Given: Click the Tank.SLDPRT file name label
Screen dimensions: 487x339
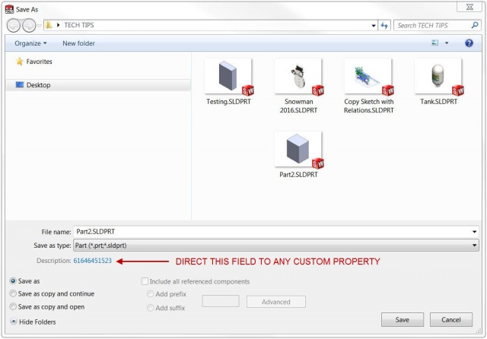Looking at the screenshot, I should coord(438,102).
